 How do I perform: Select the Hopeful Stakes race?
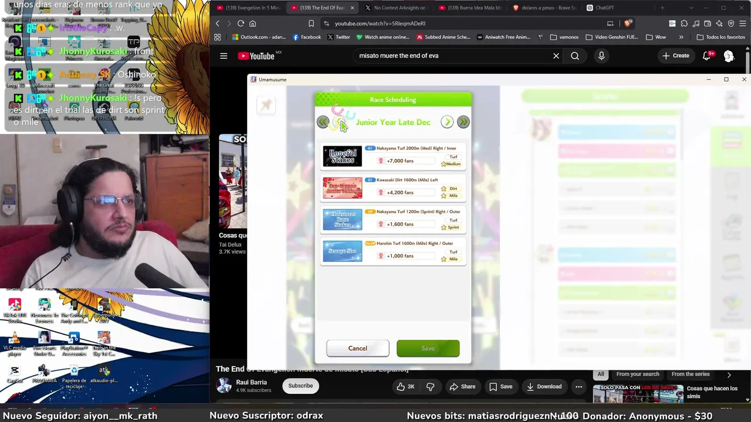(393, 156)
